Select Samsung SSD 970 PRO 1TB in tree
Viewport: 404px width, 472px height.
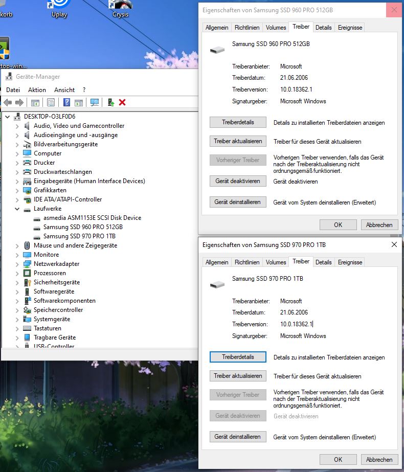(79, 236)
